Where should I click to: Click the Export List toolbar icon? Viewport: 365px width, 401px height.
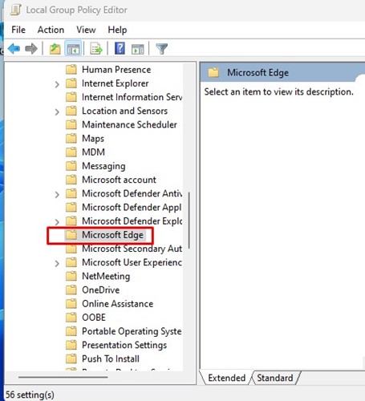point(96,49)
